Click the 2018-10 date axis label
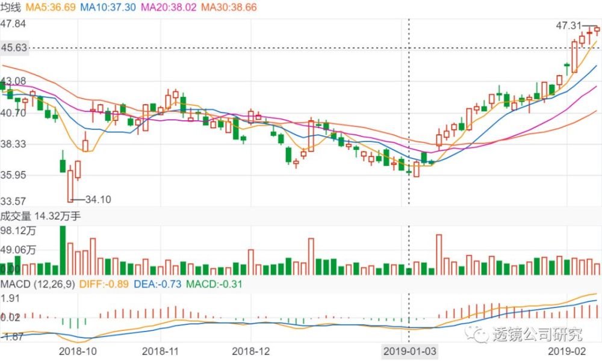 point(78,351)
